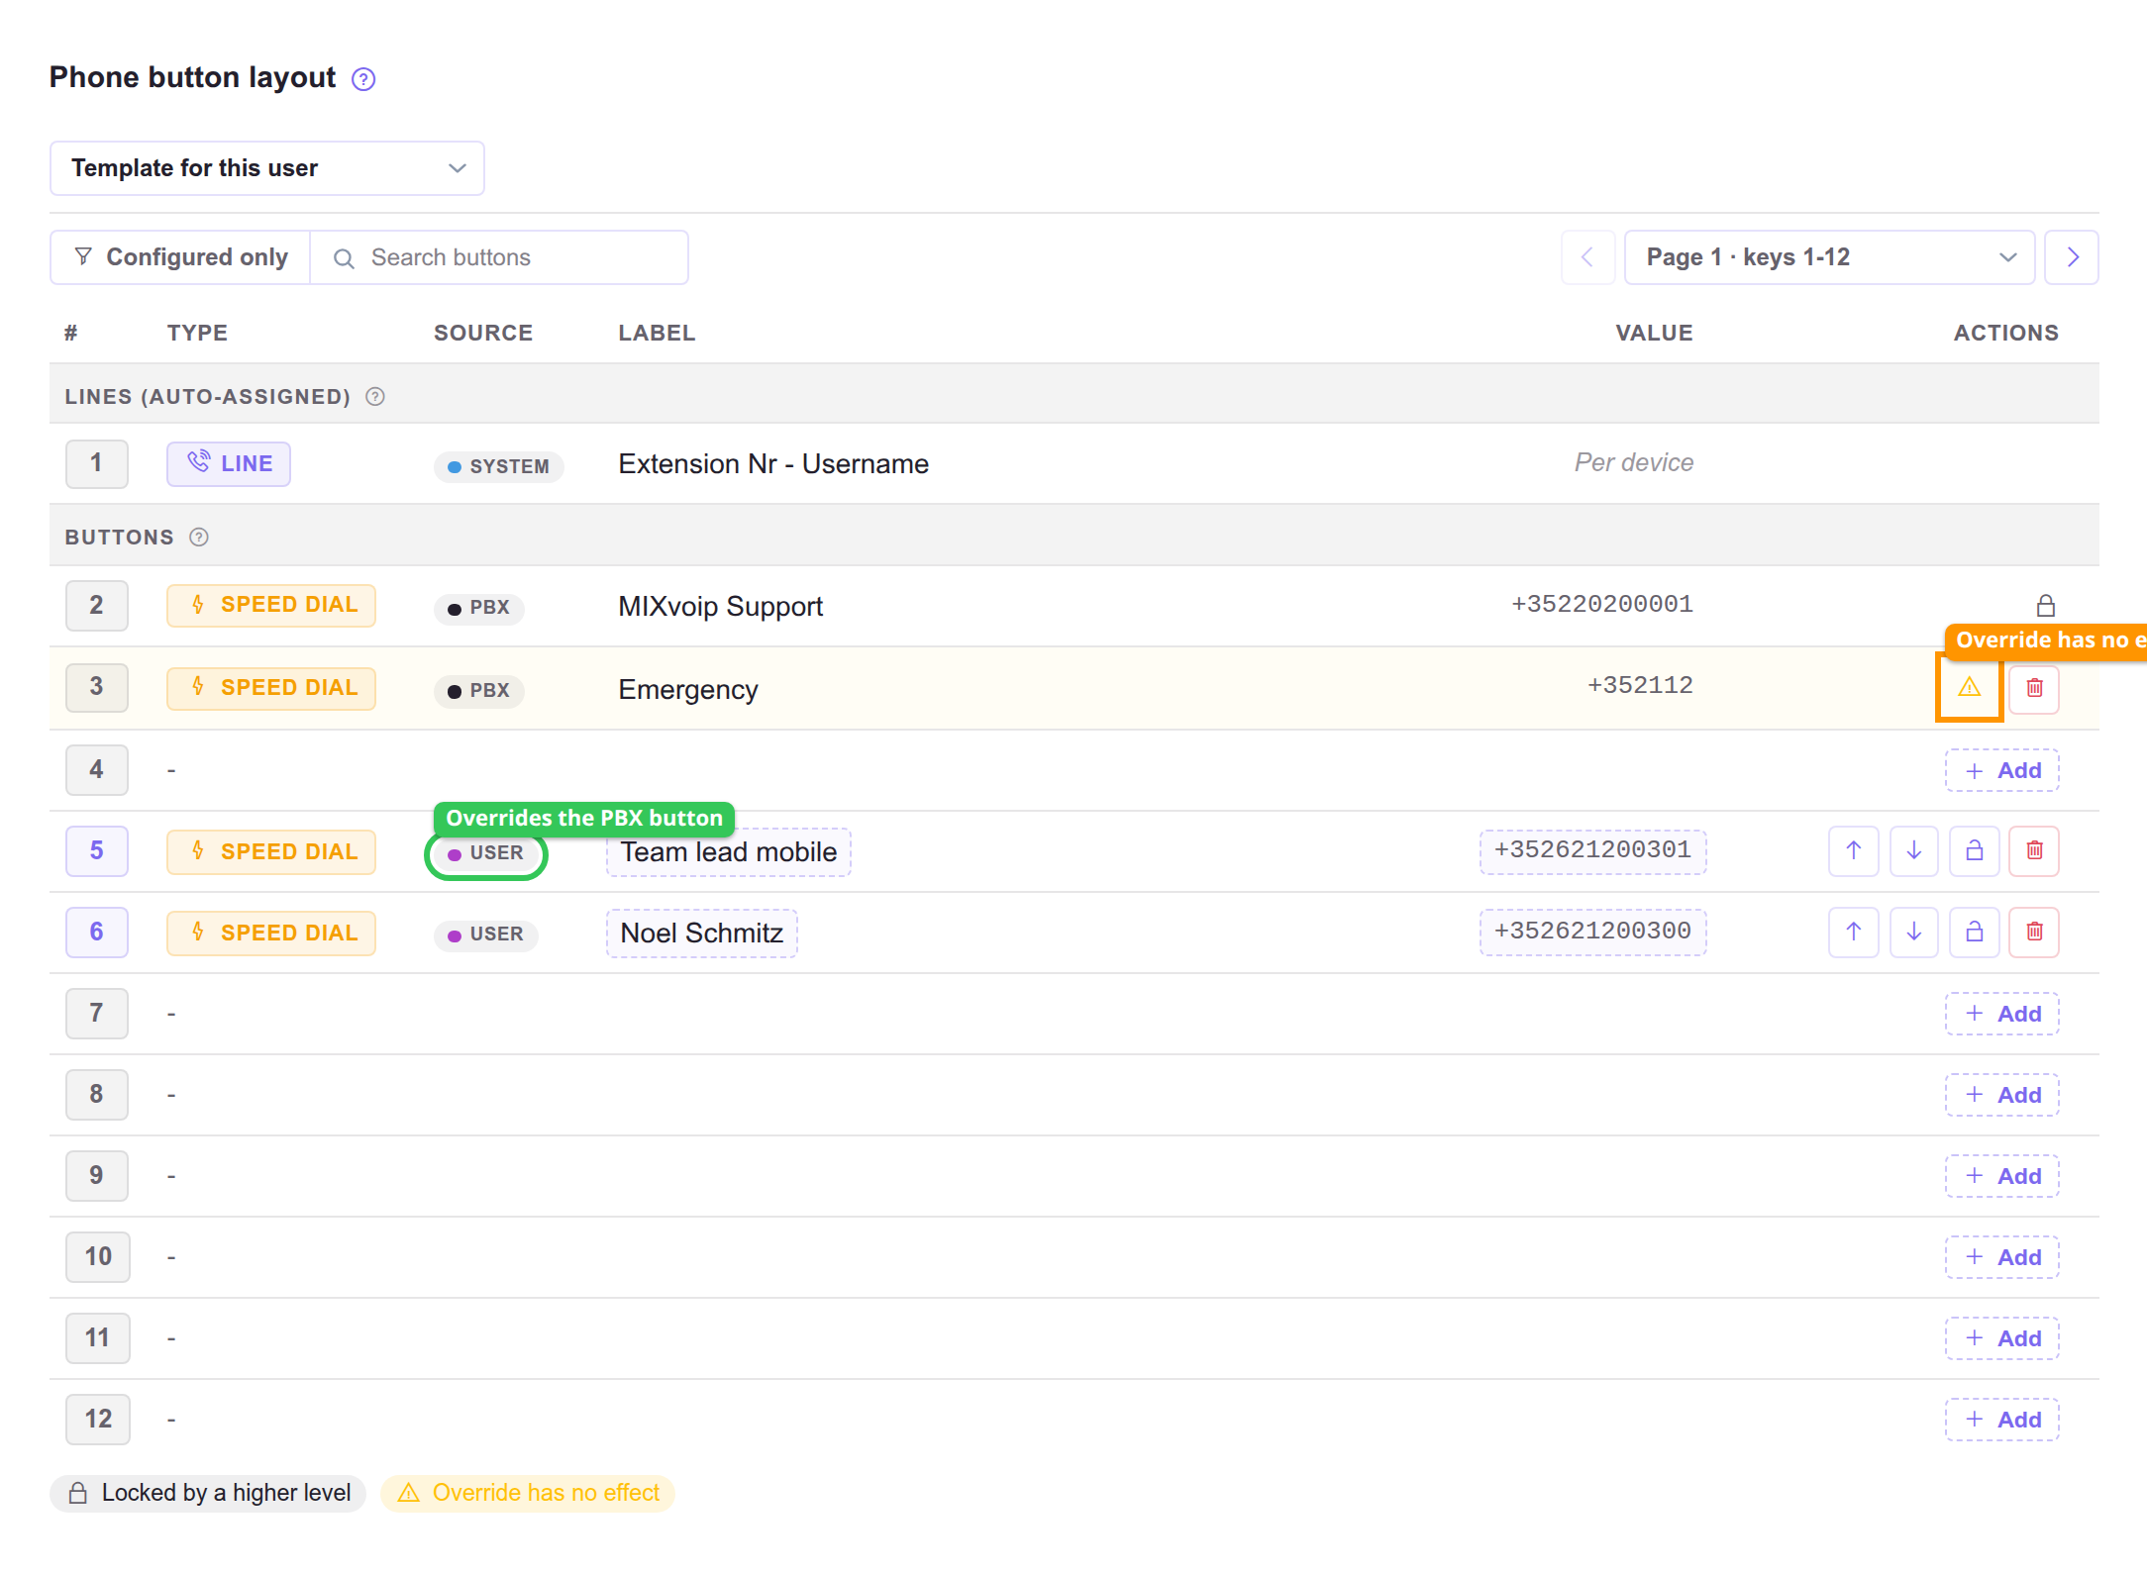
Task: Delete the Team lead mobile button
Action: coord(2034,850)
